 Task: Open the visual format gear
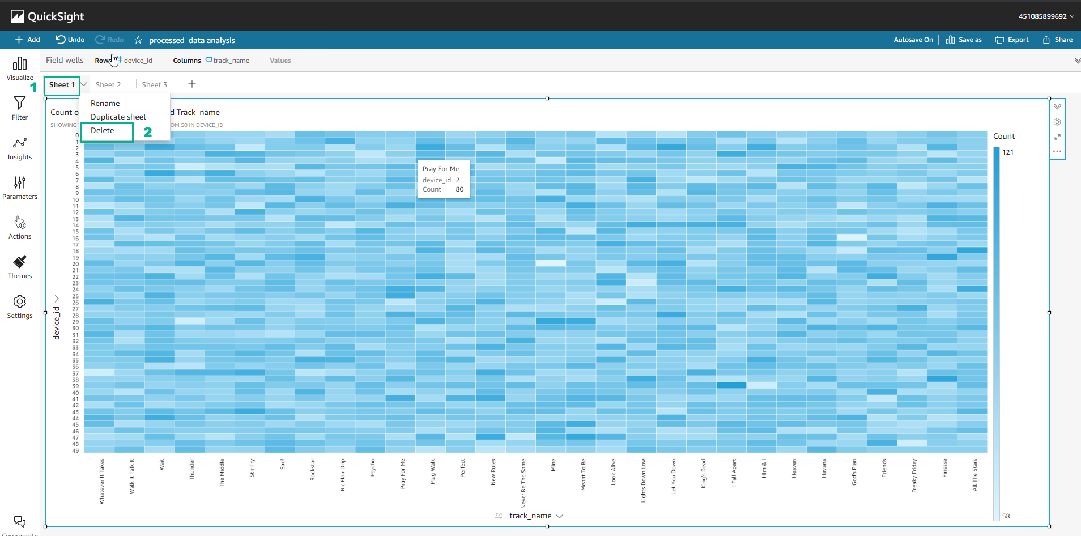[1057, 122]
